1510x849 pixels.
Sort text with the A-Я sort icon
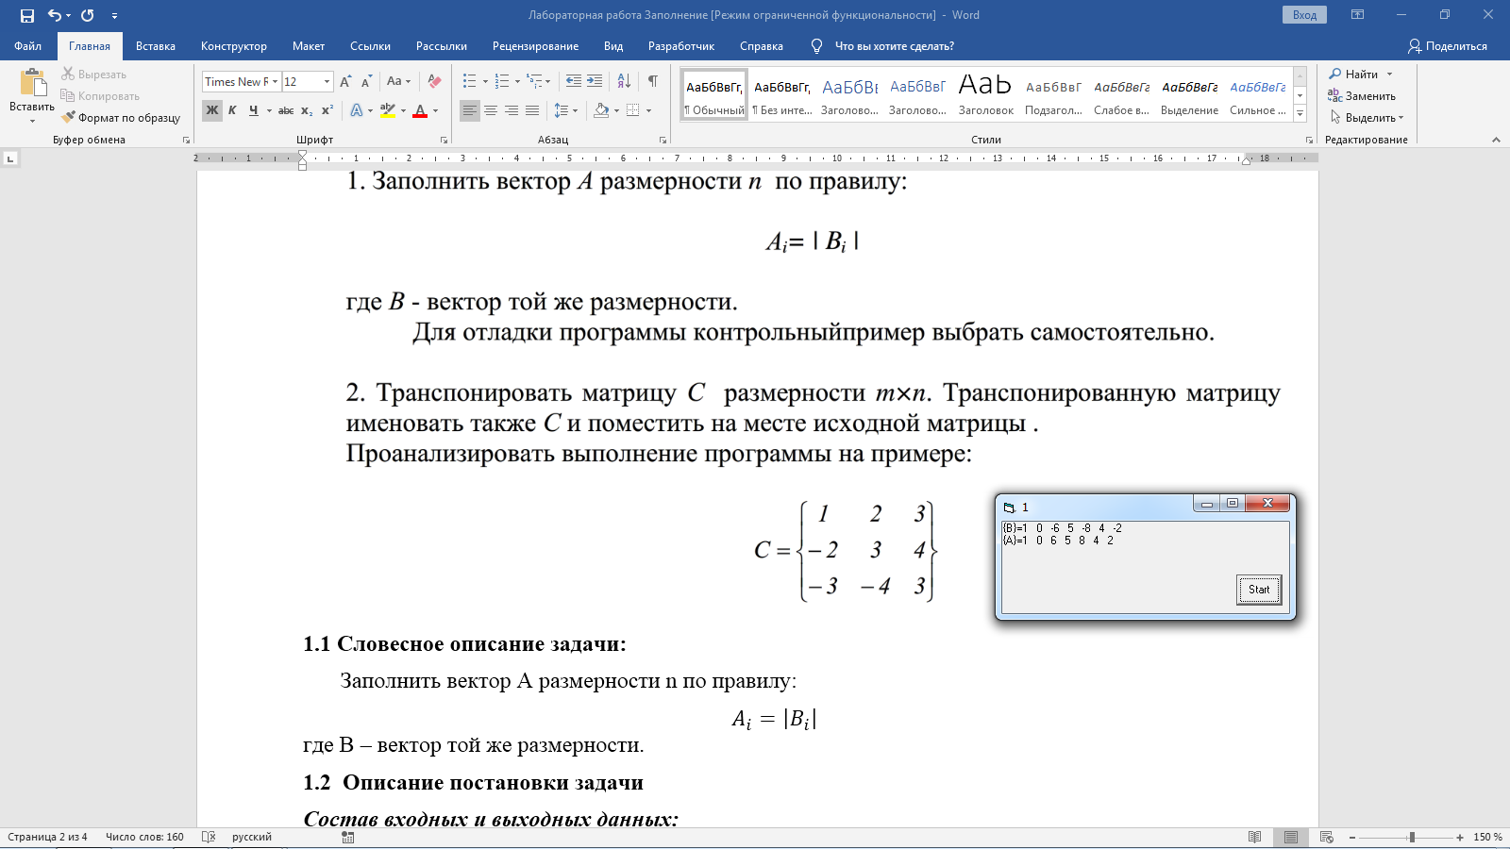tap(624, 81)
